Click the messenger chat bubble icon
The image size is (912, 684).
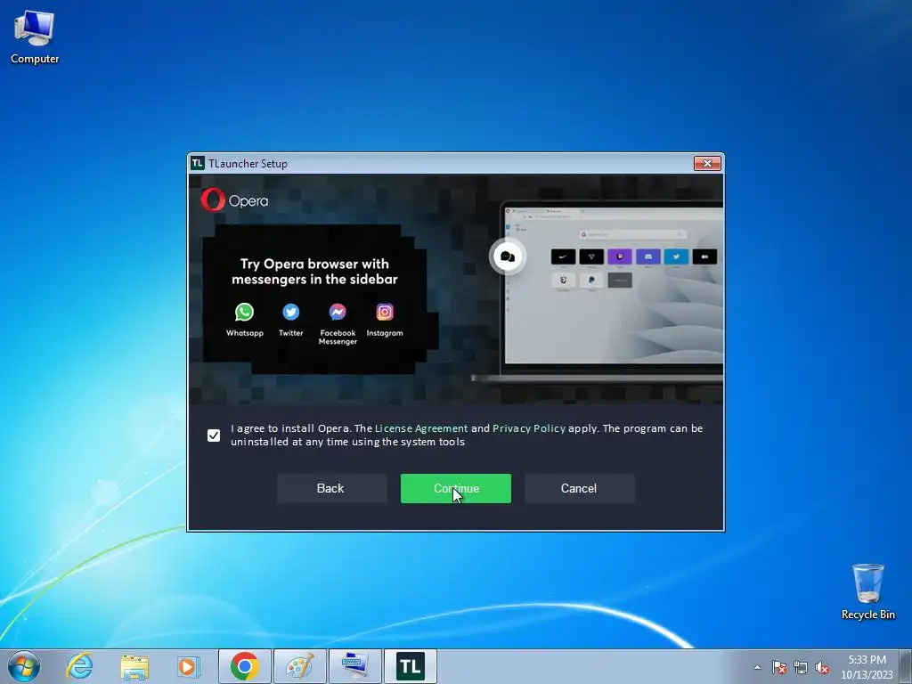coord(507,256)
